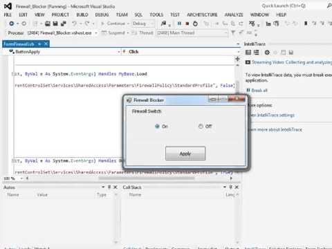This screenshot has width=332, height=249.
Task: Open the Thread dropdown showing Main Thread
Action: click(192, 33)
